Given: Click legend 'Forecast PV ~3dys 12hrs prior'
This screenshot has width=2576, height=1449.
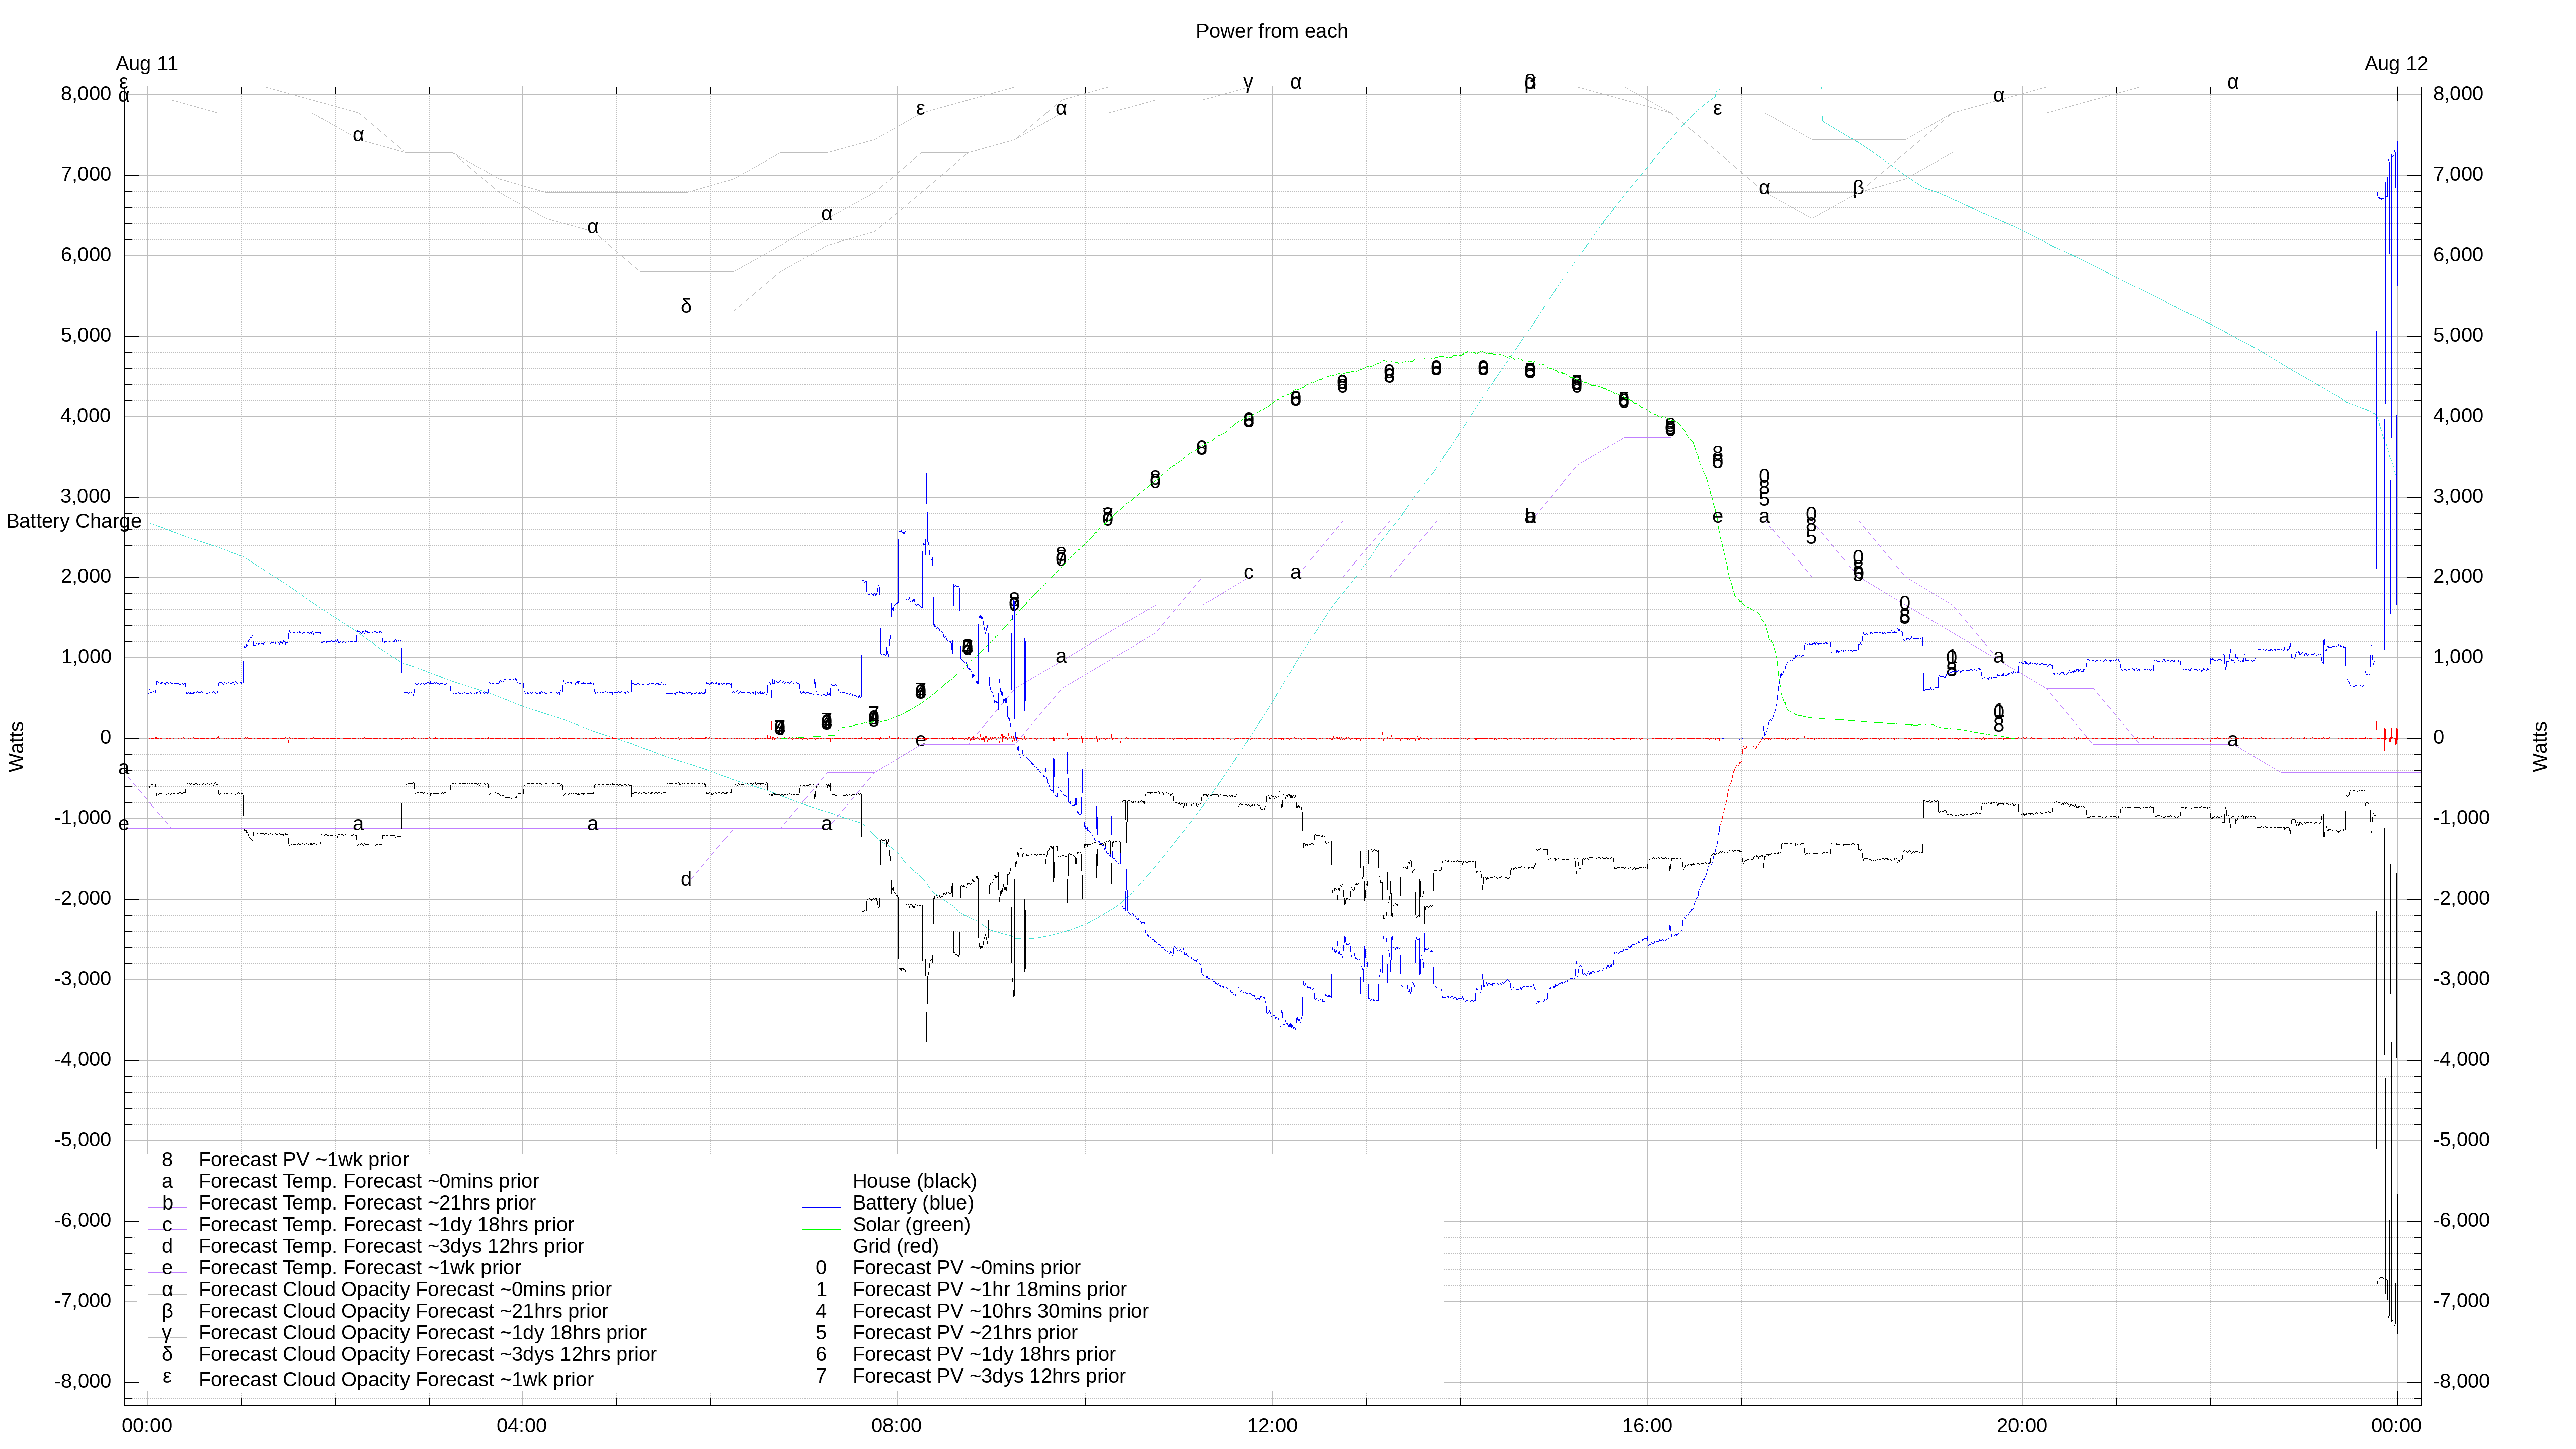Looking at the screenshot, I should click(x=989, y=1376).
